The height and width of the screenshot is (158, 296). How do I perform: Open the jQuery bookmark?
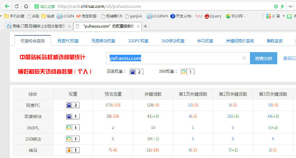pyautogui.click(x=213, y=16)
